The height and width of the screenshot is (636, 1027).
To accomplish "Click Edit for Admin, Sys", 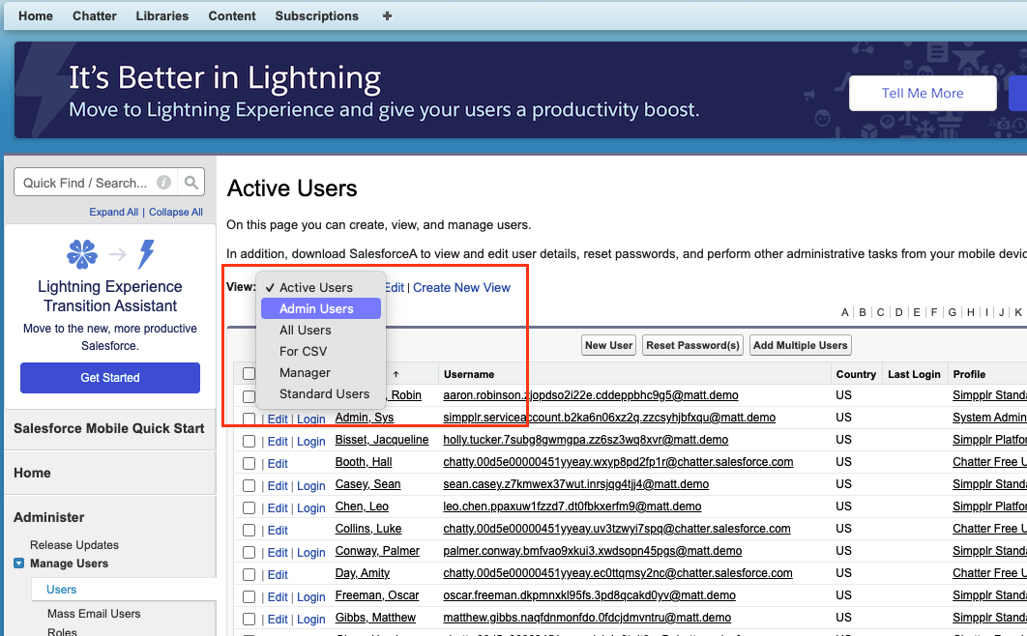I will [278, 419].
